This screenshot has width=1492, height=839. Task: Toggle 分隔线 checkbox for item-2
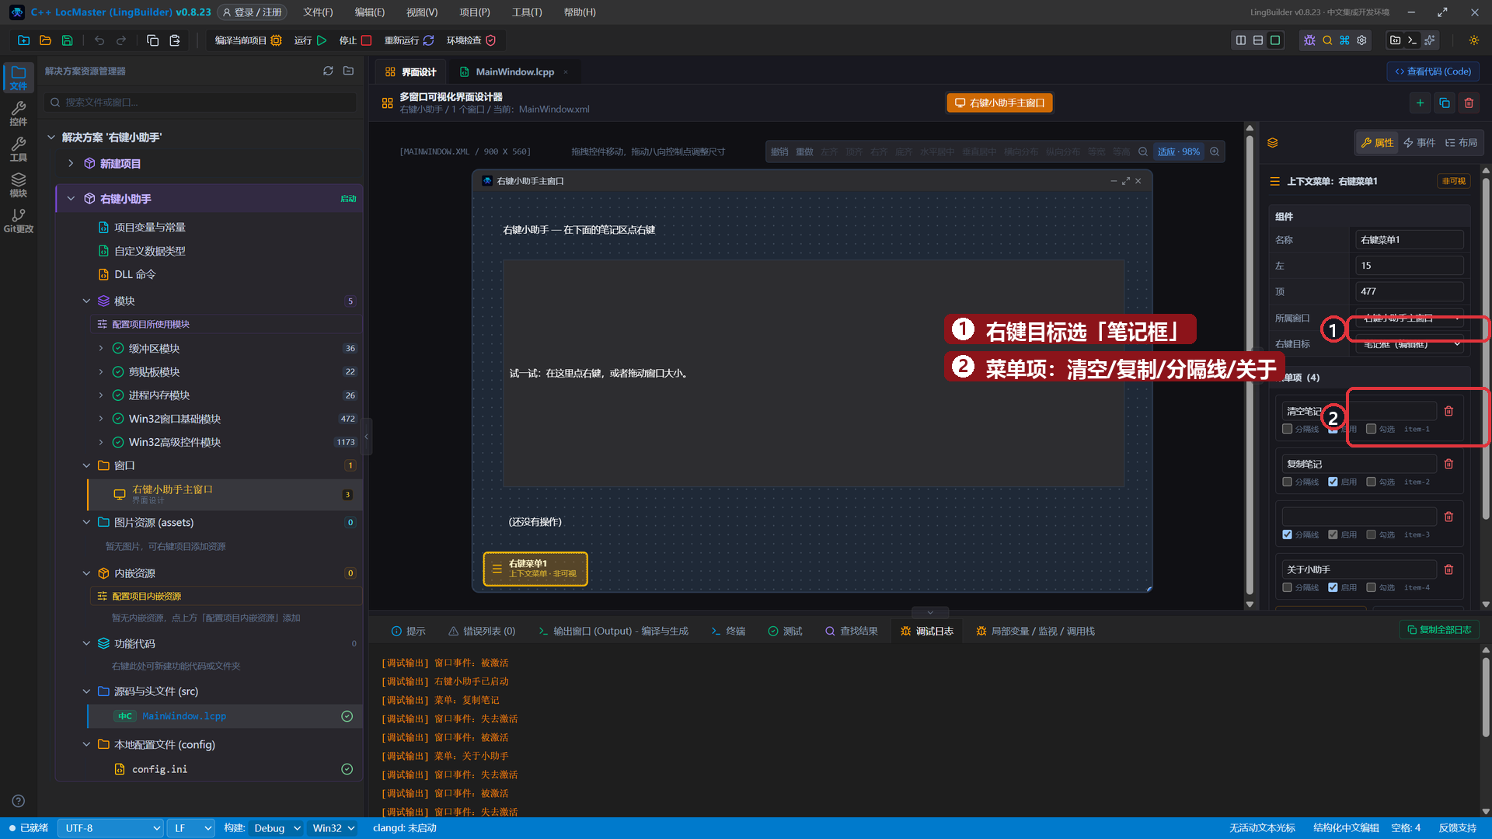pyautogui.click(x=1288, y=482)
